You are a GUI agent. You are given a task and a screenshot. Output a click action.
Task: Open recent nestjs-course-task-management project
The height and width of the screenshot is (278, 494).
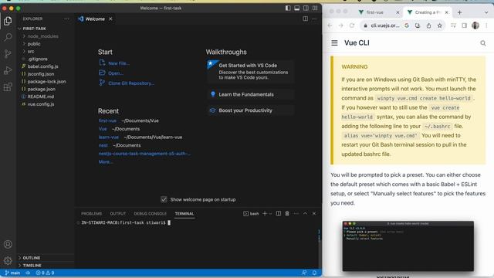pos(144,154)
